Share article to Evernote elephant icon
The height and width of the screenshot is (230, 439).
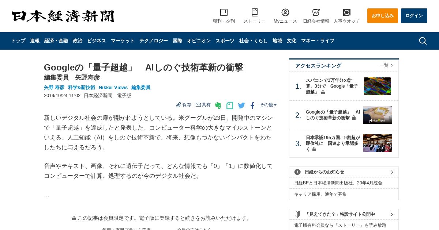pyautogui.click(x=218, y=106)
